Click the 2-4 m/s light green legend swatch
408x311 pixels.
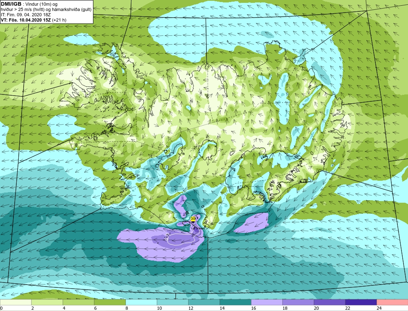tap(47, 302)
